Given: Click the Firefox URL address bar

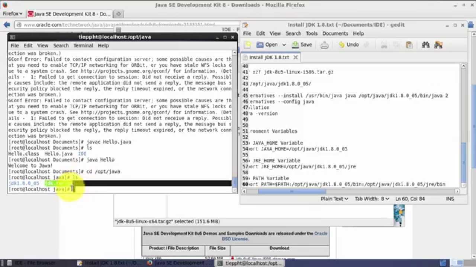Looking at the screenshot, I should [126, 25].
